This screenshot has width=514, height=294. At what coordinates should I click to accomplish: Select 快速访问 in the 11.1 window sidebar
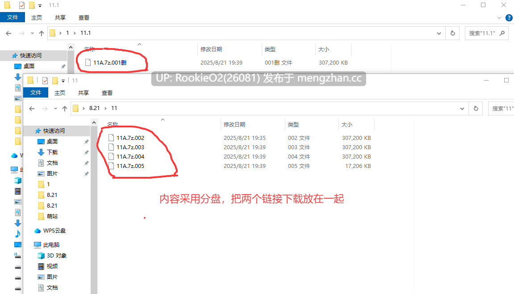click(31, 56)
